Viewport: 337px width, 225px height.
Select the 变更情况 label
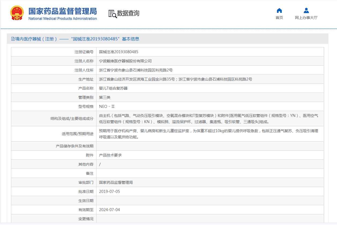86,219
